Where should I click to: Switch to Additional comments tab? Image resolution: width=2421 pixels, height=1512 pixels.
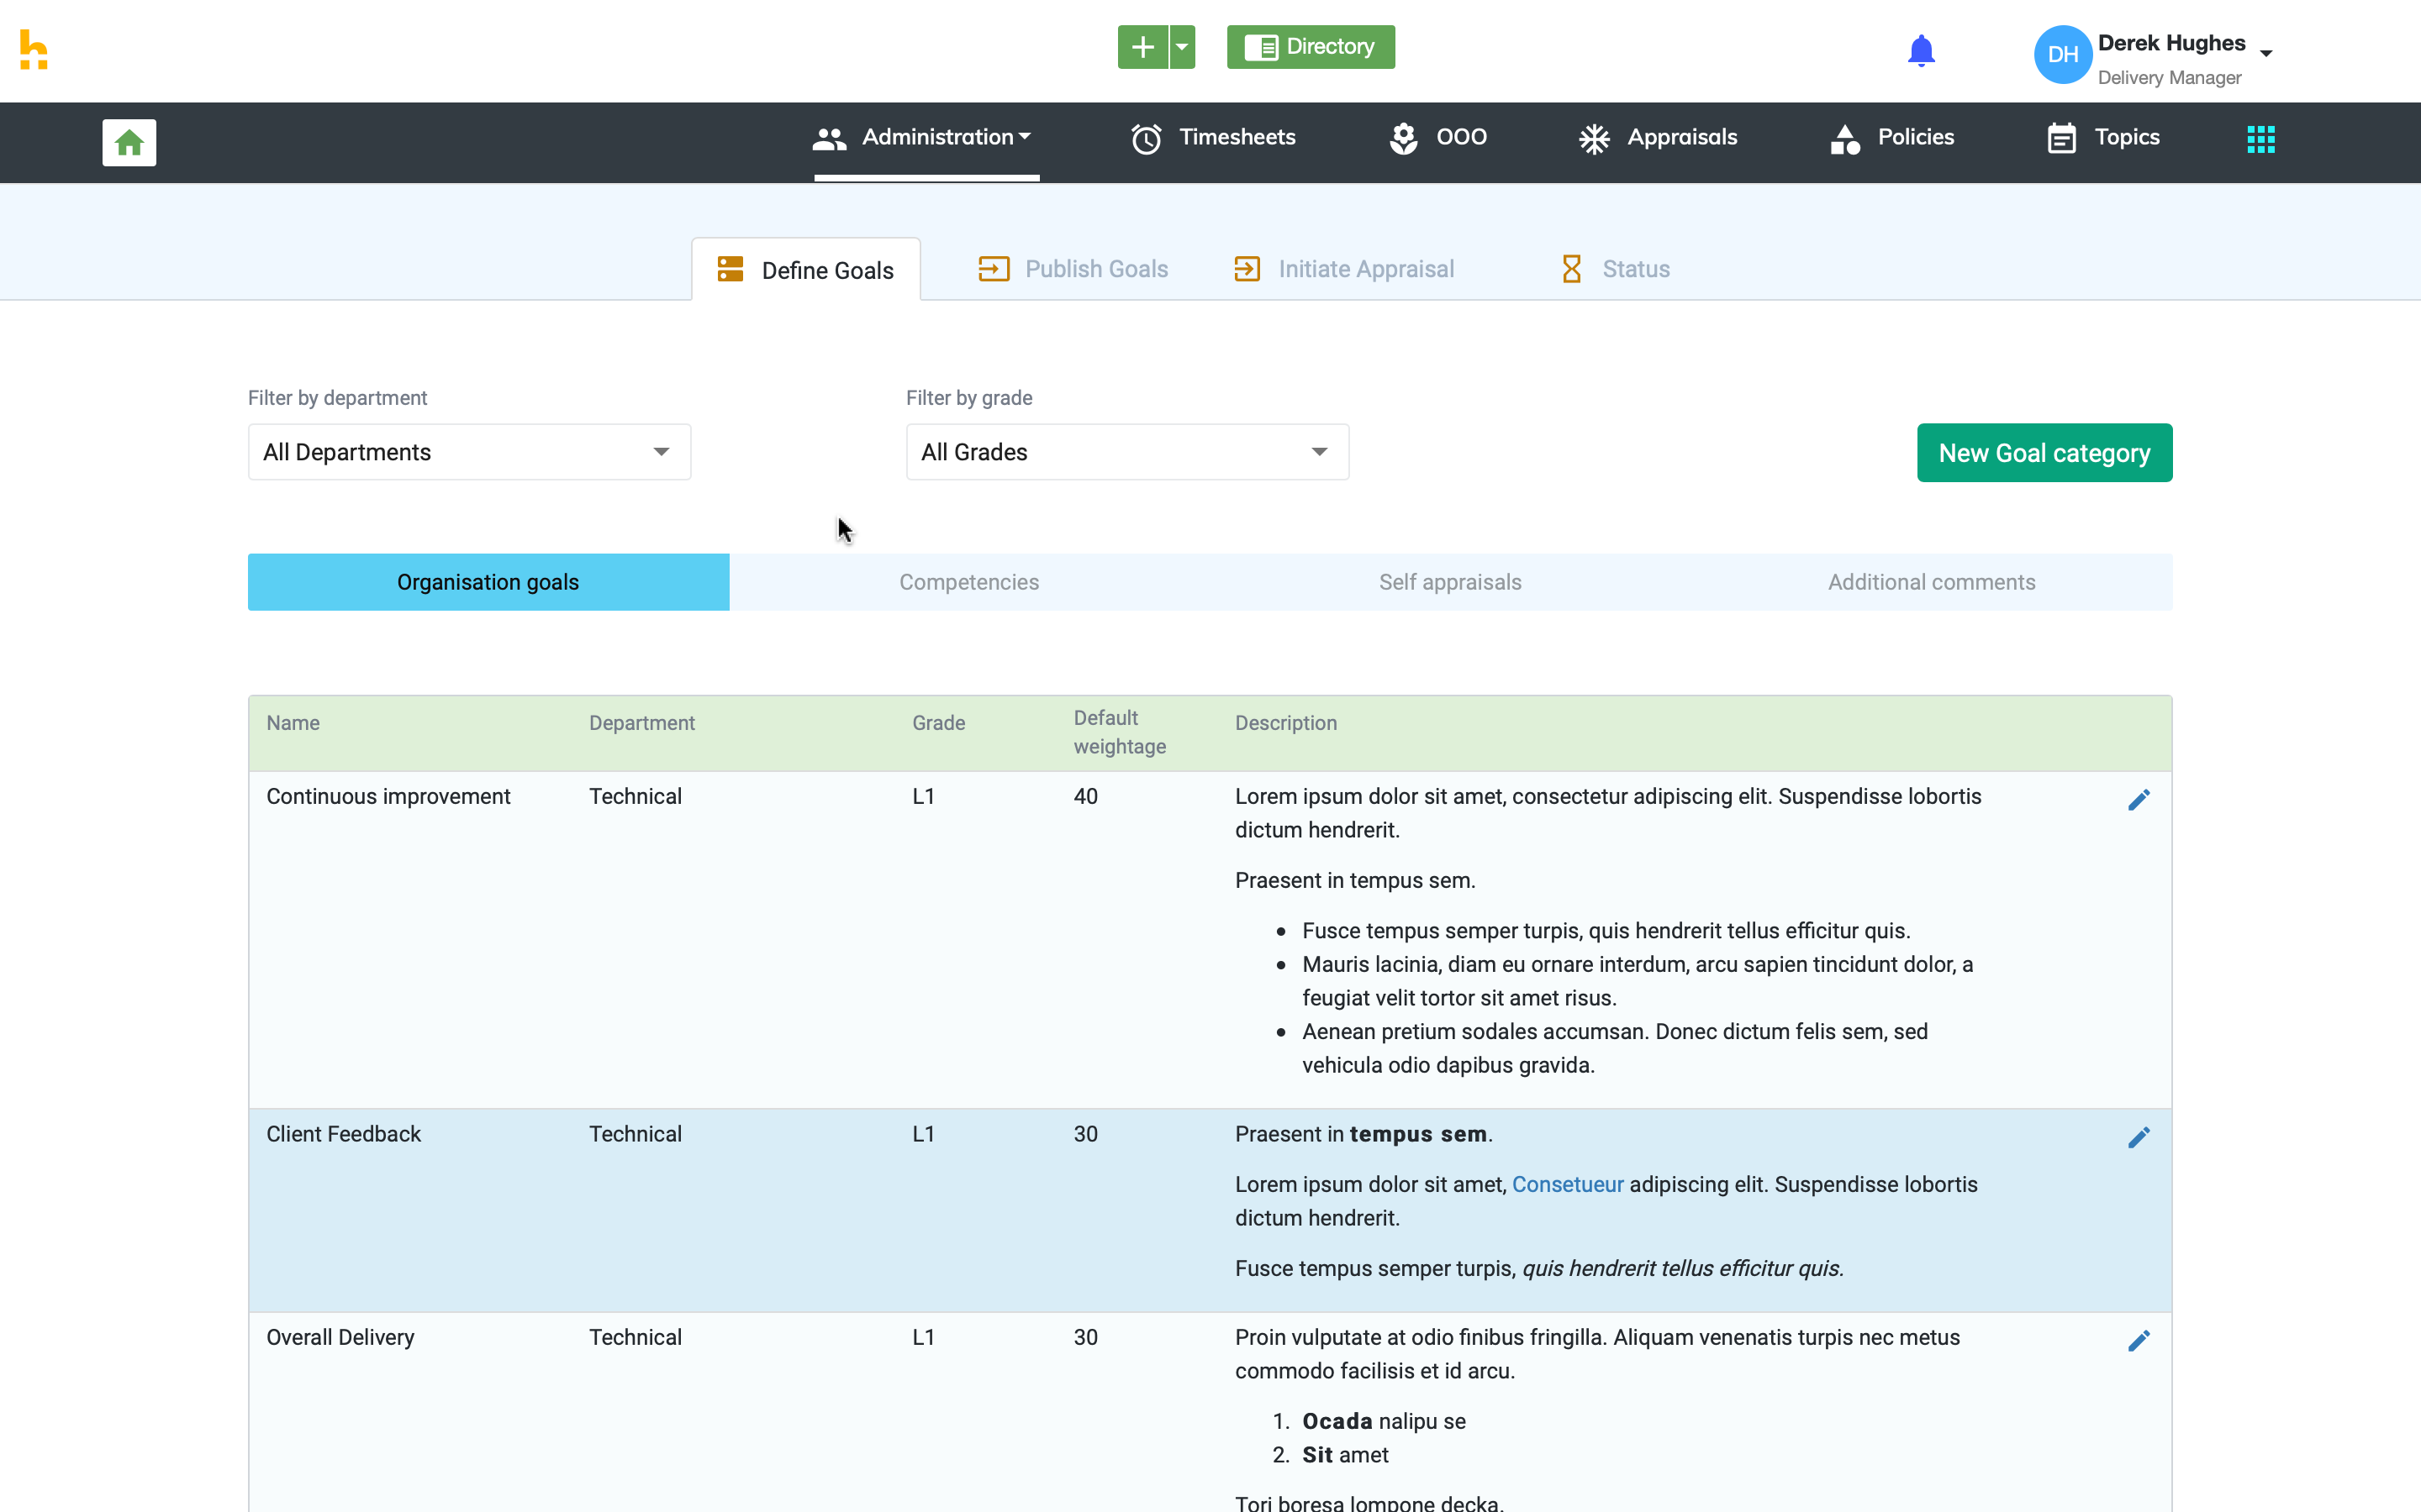[x=1931, y=582]
